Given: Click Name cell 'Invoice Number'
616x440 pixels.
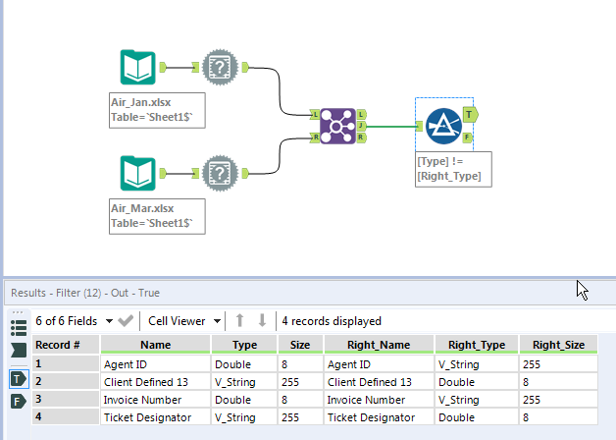Looking at the screenshot, I should [x=156, y=400].
